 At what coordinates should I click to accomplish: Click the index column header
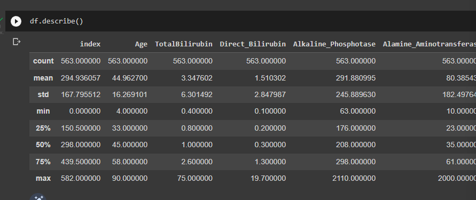(90, 44)
